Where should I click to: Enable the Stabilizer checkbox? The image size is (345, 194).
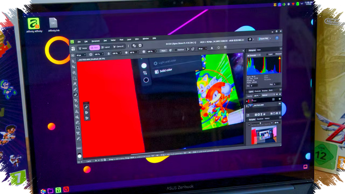[176, 50]
